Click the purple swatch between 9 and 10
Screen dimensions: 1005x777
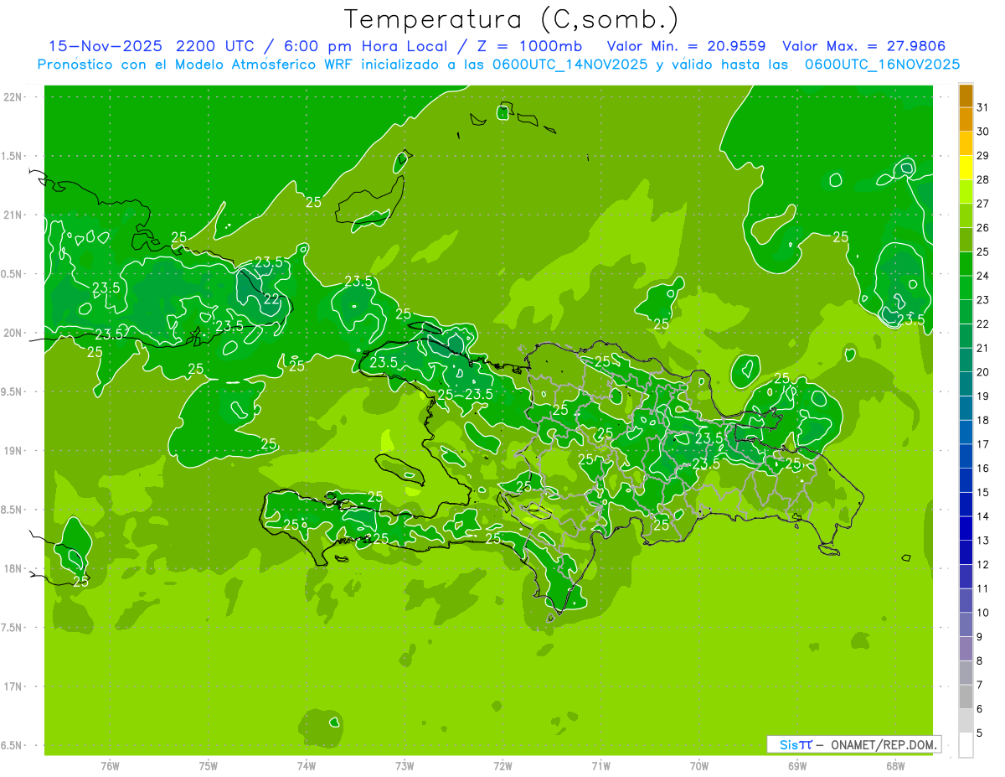pos(966,624)
